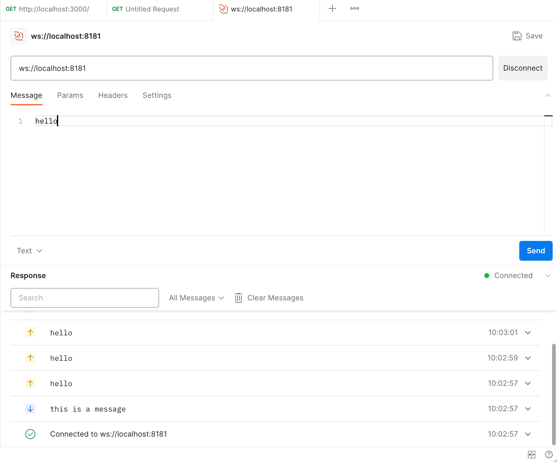
Task: Click the blue Send button
Action: pyautogui.click(x=536, y=251)
